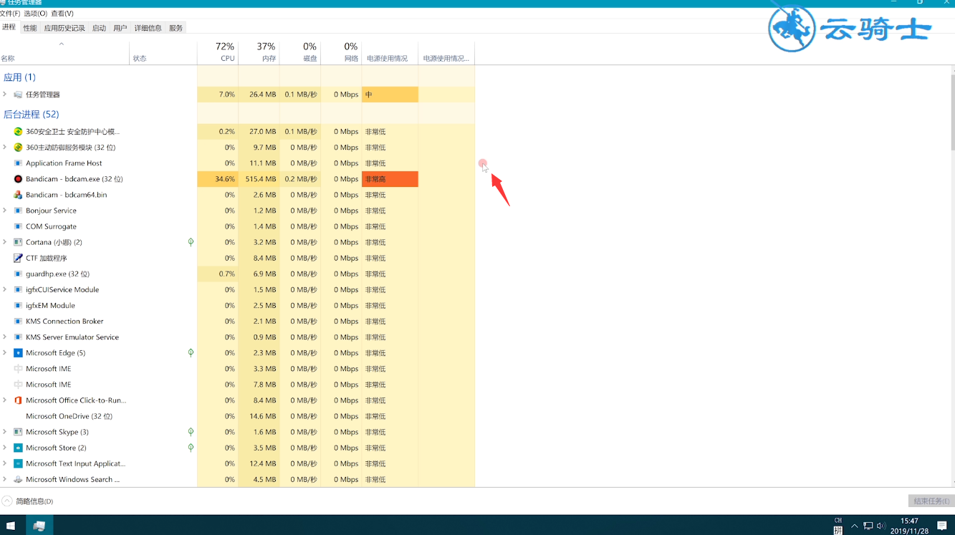955x535 pixels.
Task: Click the 360安全卫士 process icon
Action: point(18,132)
